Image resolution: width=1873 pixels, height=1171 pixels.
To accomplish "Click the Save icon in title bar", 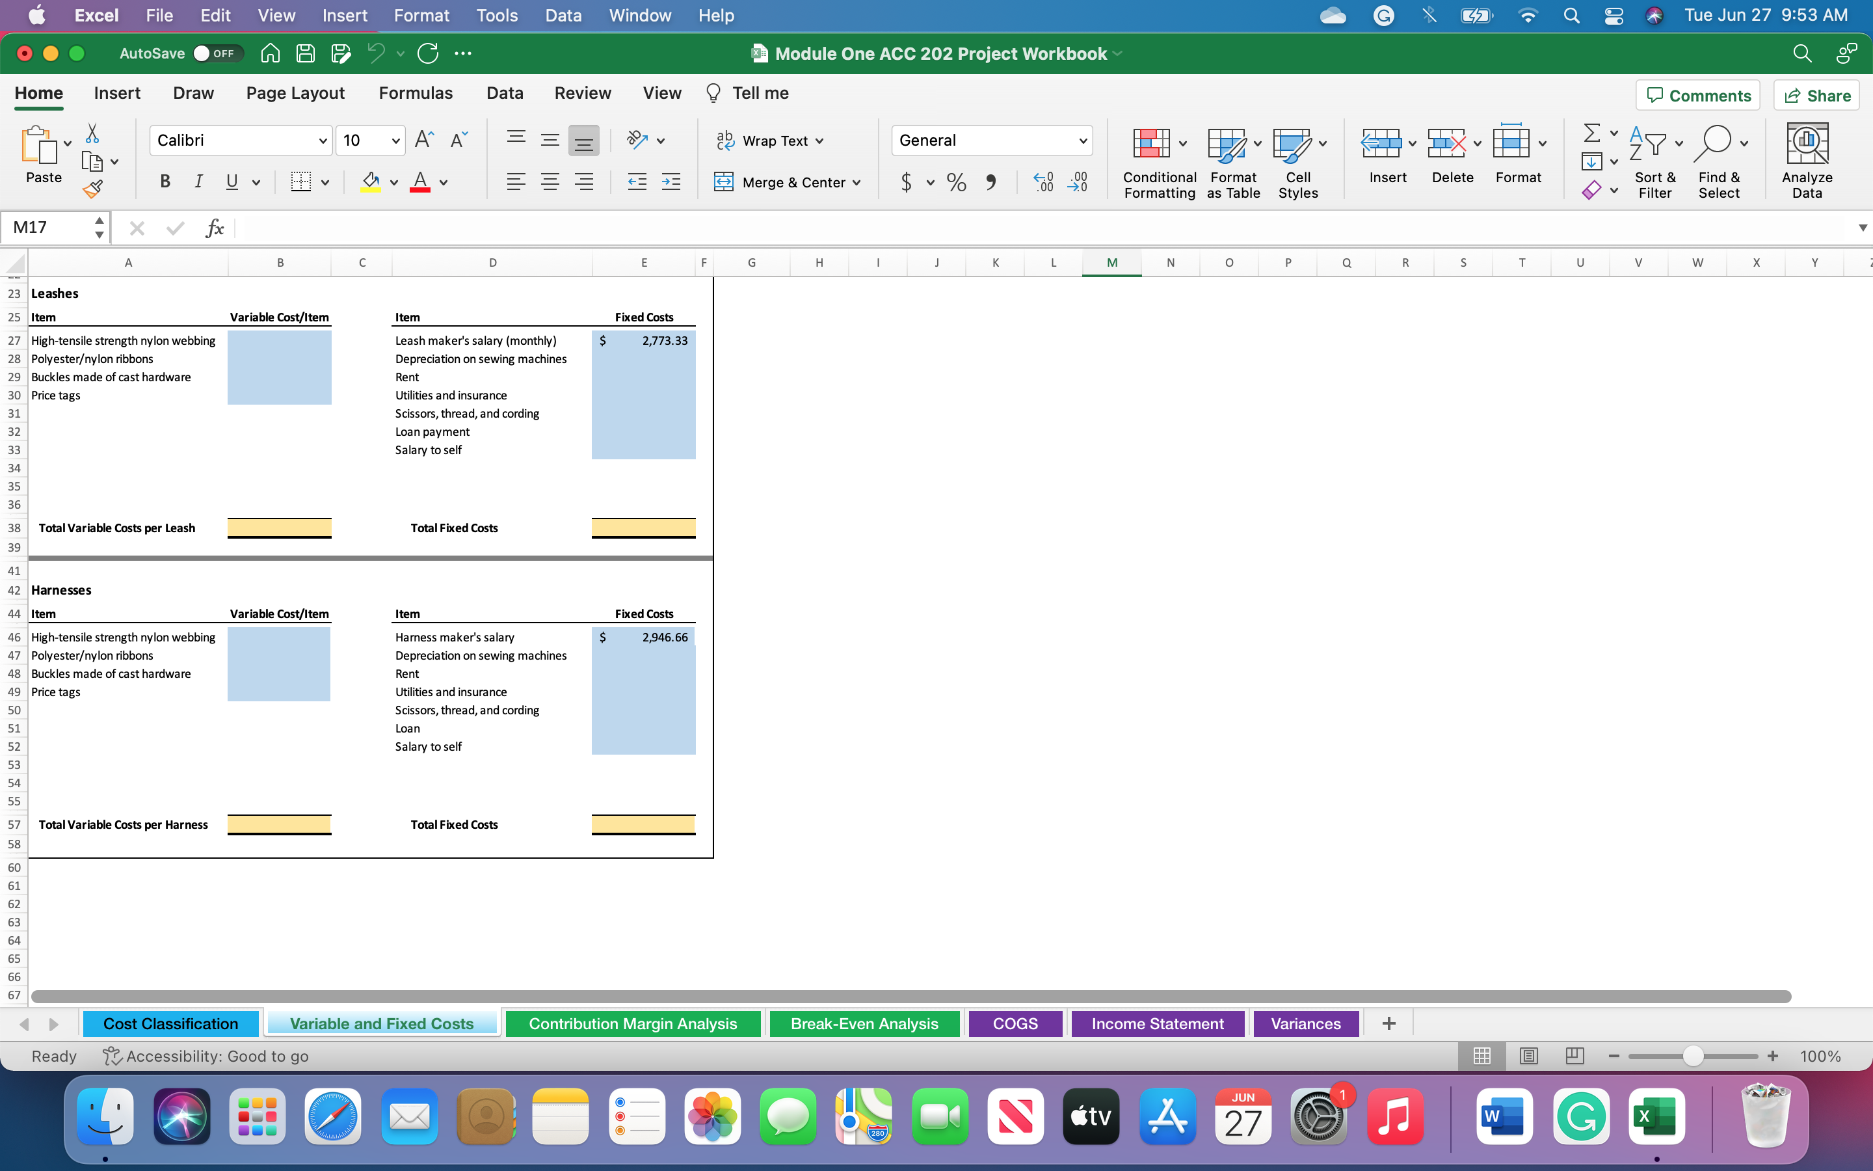I will click(x=306, y=53).
